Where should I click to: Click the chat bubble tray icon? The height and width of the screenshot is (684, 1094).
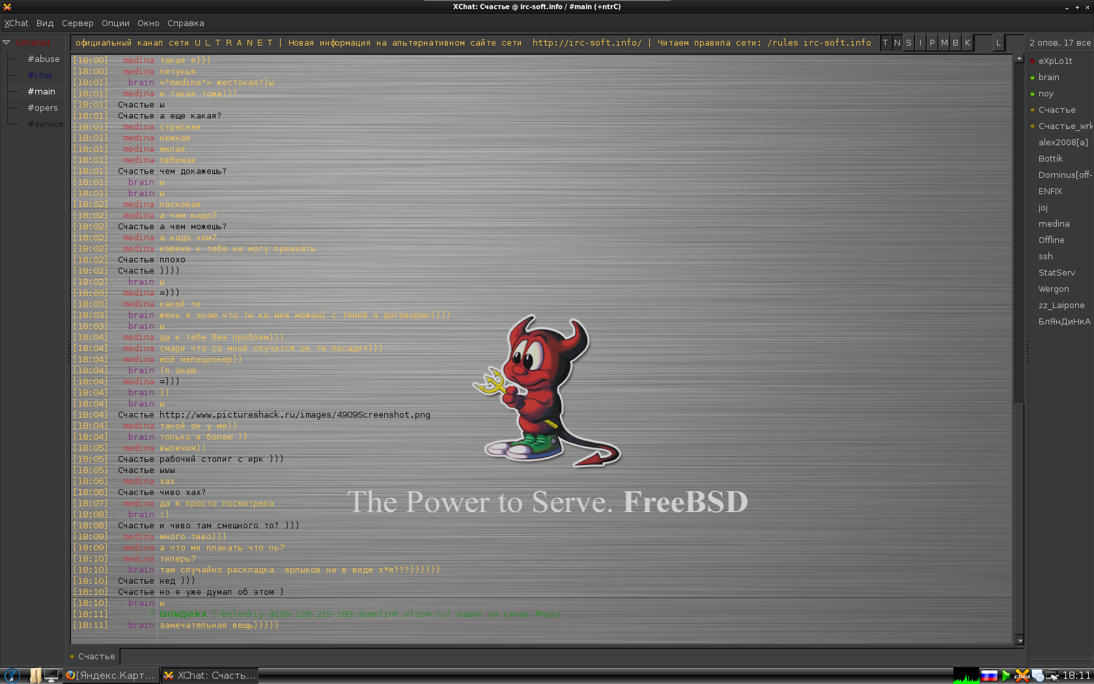[1038, 676]
